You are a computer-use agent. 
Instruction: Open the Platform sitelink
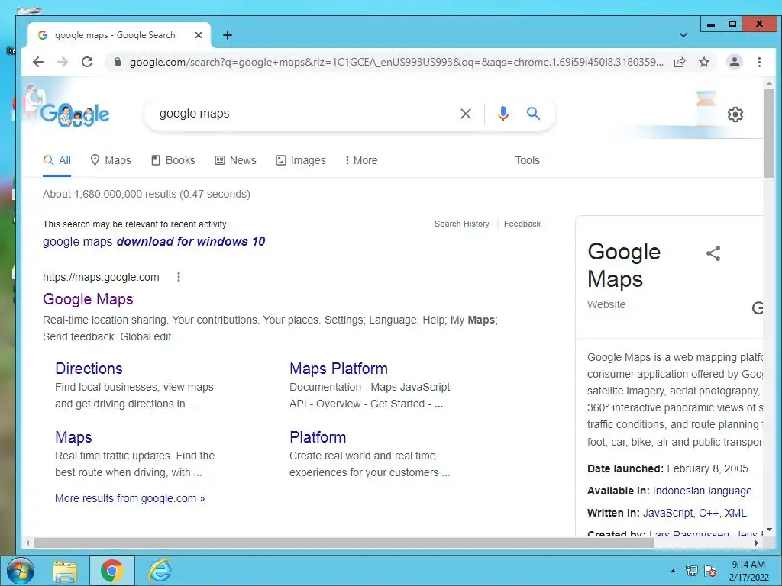[318, 437]
